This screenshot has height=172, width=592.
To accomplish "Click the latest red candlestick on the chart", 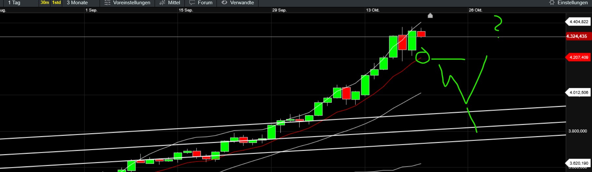I will coord(421,34).
